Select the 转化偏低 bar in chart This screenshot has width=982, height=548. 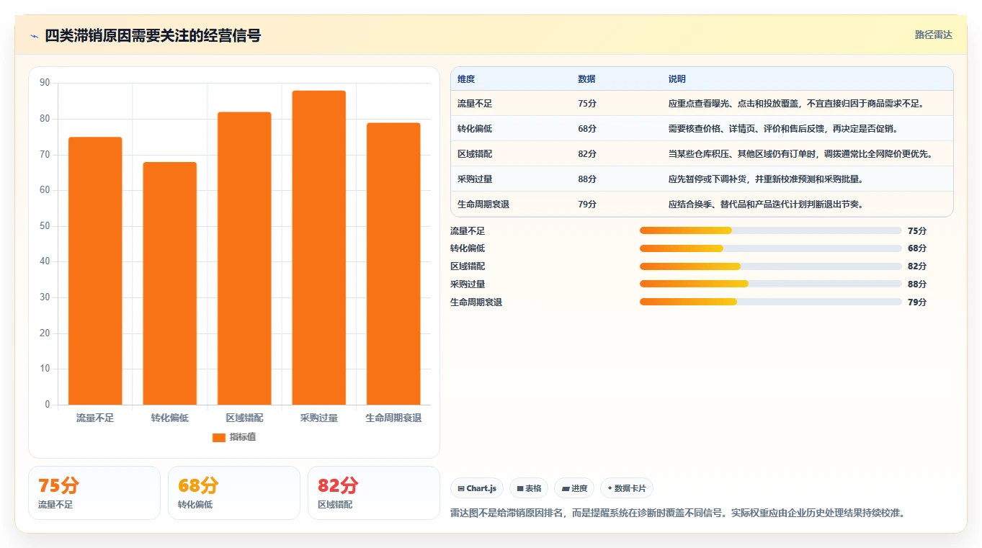[x=169, y=283]
